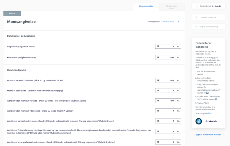Screen dimensions: 230x146
Task: Click the Kladde status badge
Action: pyautogui.click(x=12, y=13)
